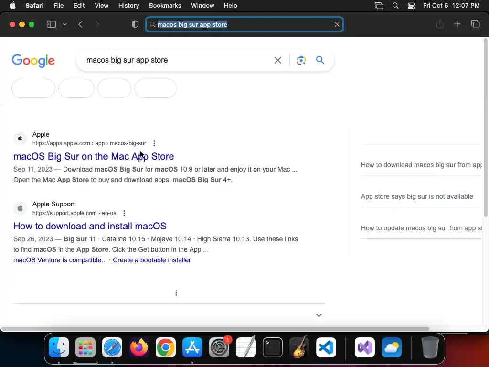Go back to the previous page
489x367 pixels.
(x=80, y=24)
